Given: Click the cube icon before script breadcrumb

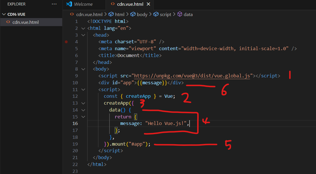Looking at the screenshot, I should (156, 14).
